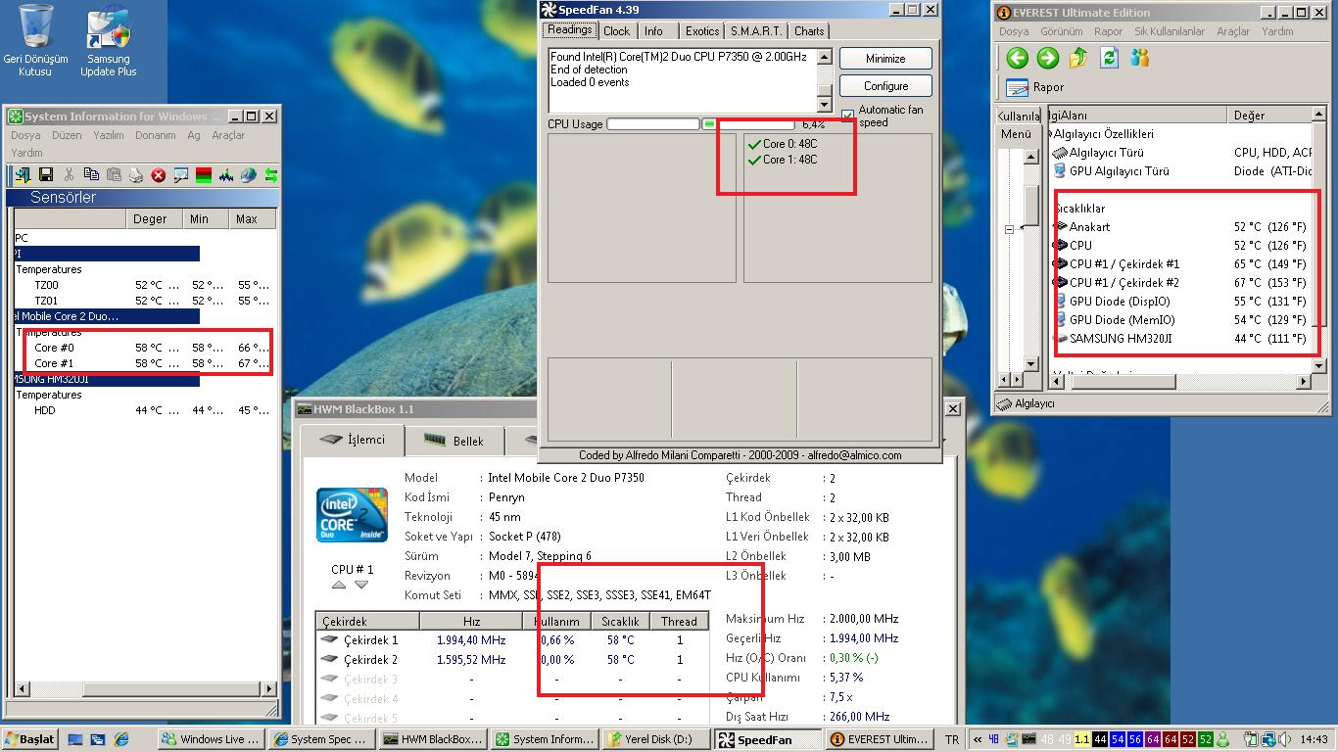Click the Başlat start button
Viewport: 1338px width, 752px height.
(x=30, y=739)
